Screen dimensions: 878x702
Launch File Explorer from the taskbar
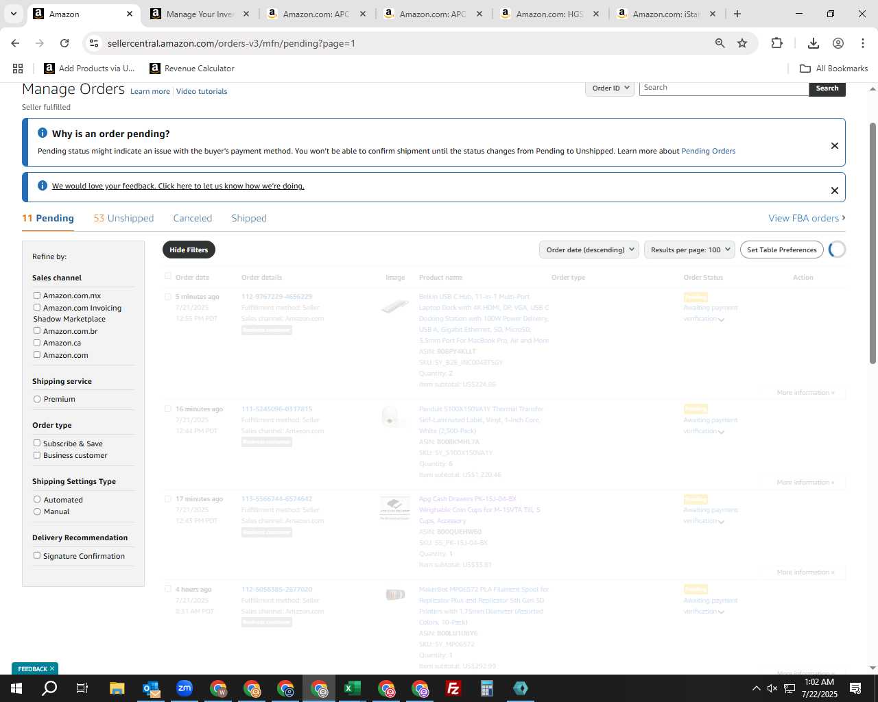click(x=117, y=688)
